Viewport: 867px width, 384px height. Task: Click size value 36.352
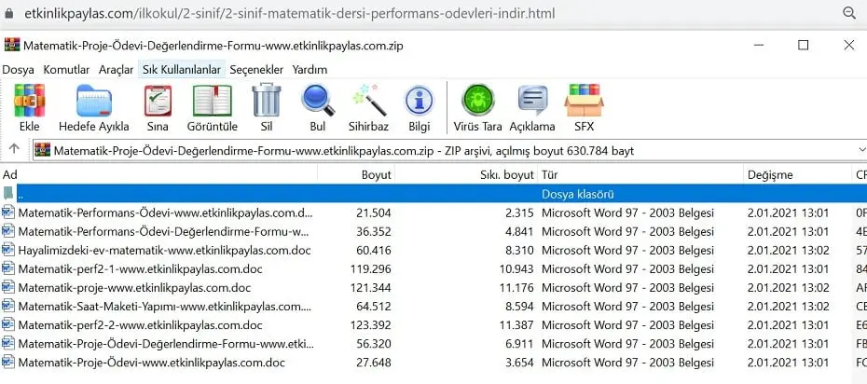tap(373, 231)
